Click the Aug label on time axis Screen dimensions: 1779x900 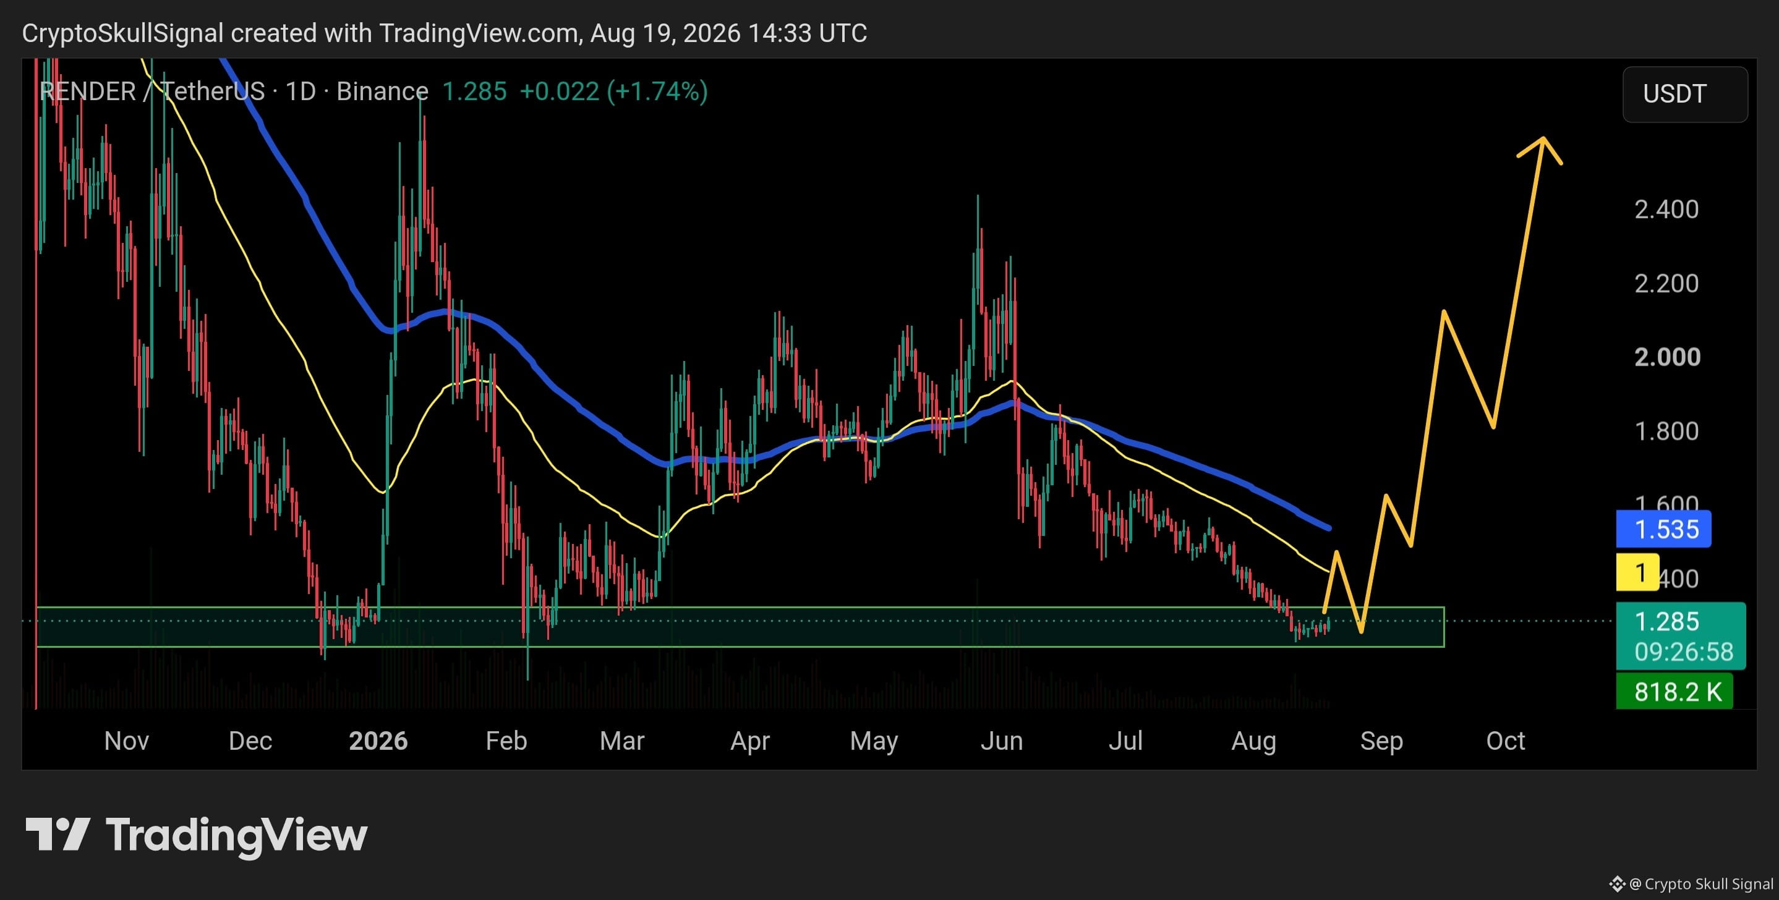click(1253, 741)
